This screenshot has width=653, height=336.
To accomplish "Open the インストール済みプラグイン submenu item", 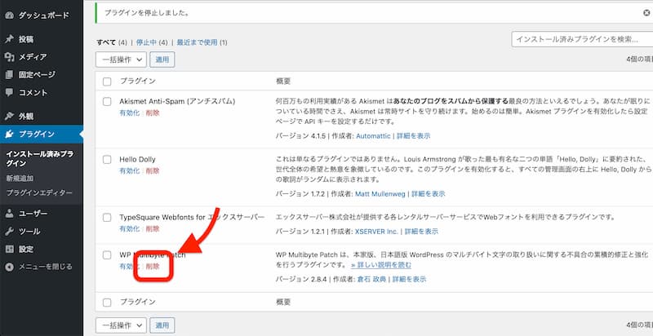I will point(40,158).
